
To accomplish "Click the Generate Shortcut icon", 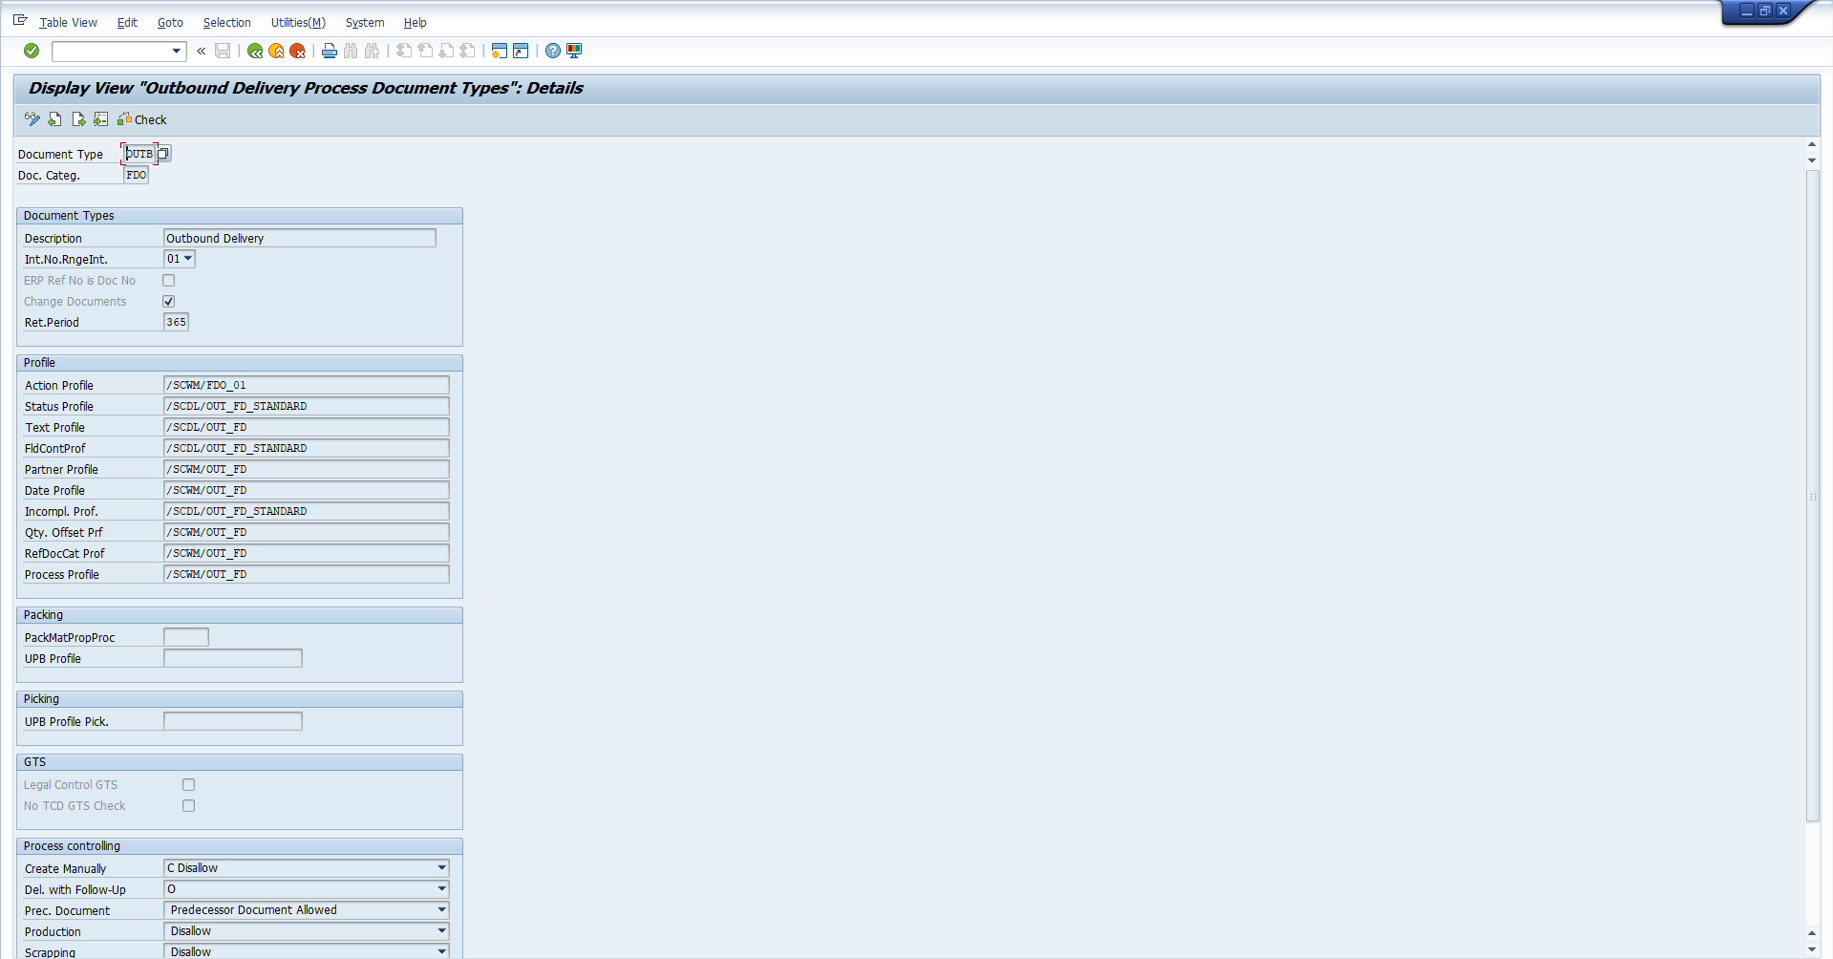I will click(521, 51).
